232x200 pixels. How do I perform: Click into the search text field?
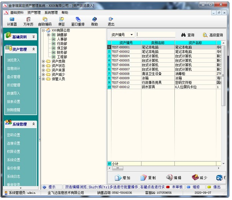[156, 35]
